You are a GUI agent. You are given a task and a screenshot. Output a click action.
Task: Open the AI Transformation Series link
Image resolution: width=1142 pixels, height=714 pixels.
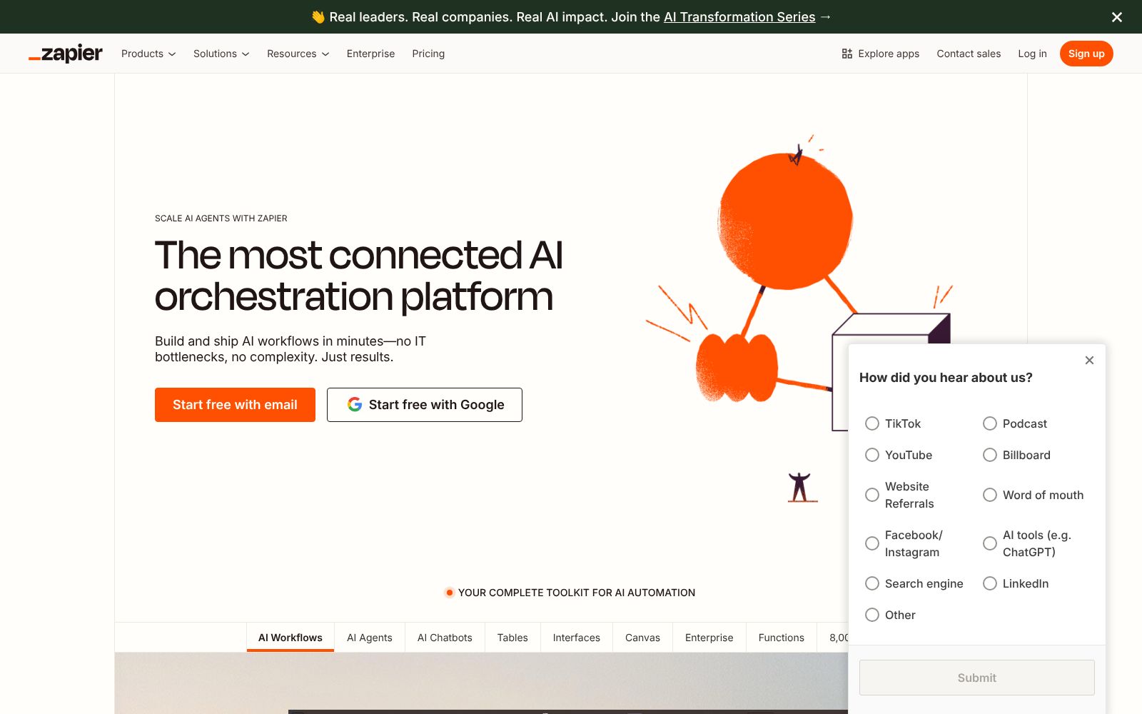tap(739, 16)
